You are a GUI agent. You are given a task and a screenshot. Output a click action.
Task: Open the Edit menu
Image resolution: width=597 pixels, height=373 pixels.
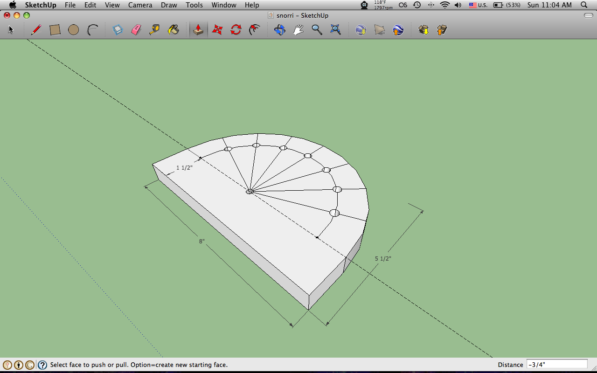[90, 5]
